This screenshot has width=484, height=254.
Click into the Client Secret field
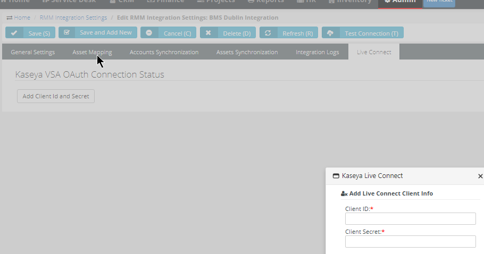[410, 242]
